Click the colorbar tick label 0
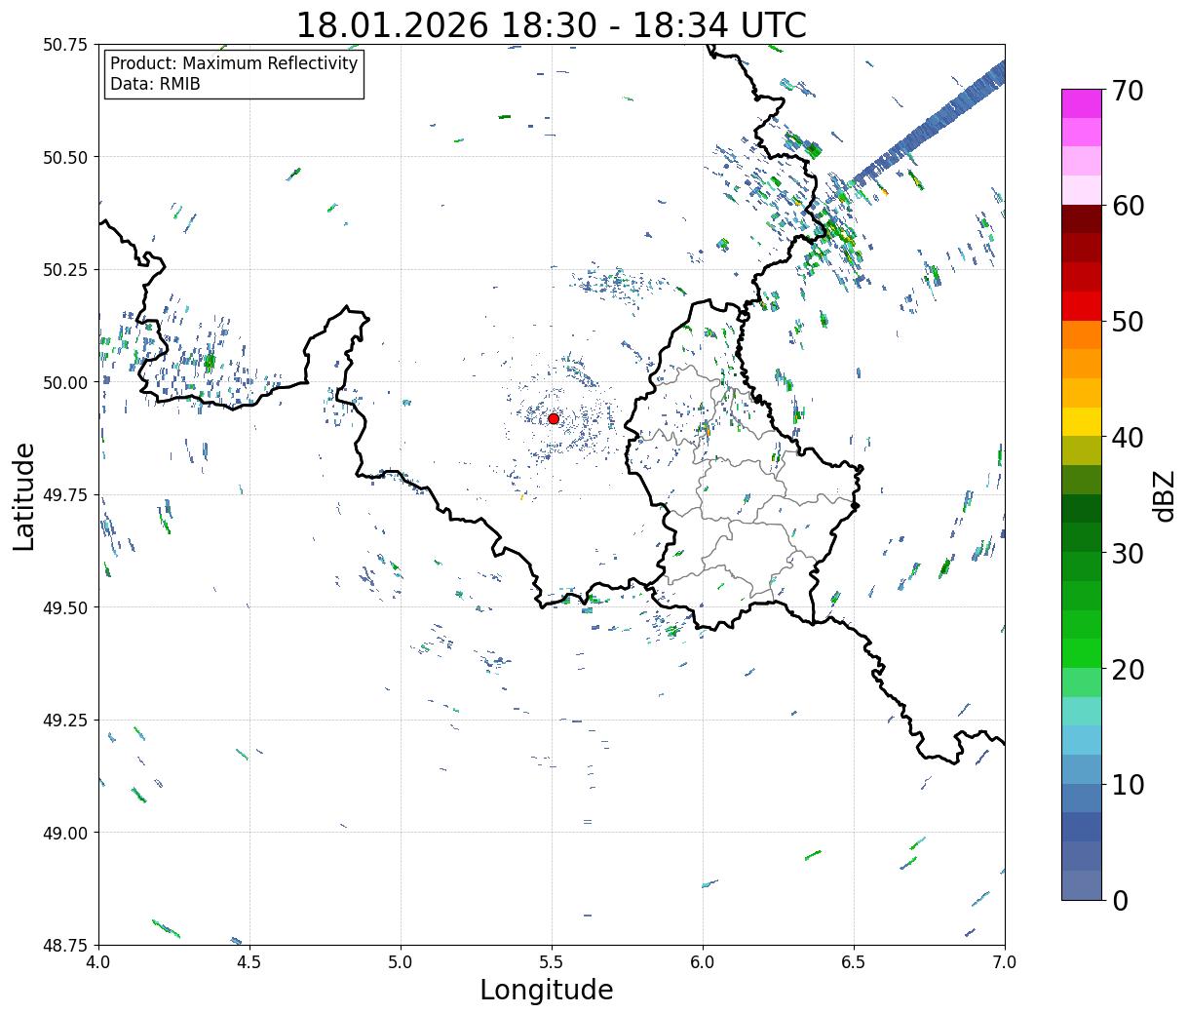The height and width of the screenshot is (1014, 1188). tap(1120, 901)
